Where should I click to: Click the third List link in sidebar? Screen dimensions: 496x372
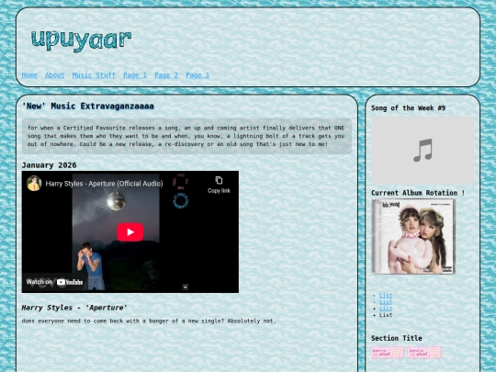tap(386, 309)
